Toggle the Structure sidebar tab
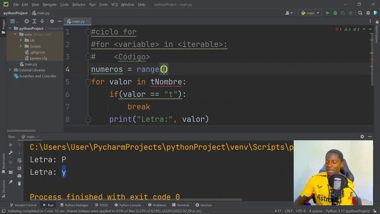 pos(3,189)
